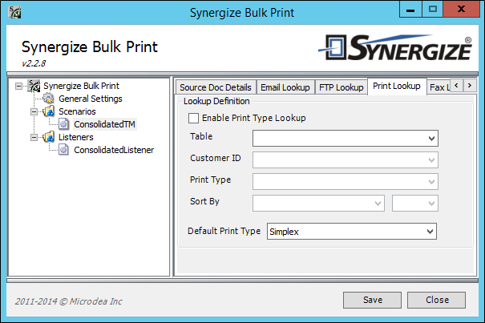Viewport: 485px width, 323px height.
Task: Click the Close button
Action: point(436,300)
